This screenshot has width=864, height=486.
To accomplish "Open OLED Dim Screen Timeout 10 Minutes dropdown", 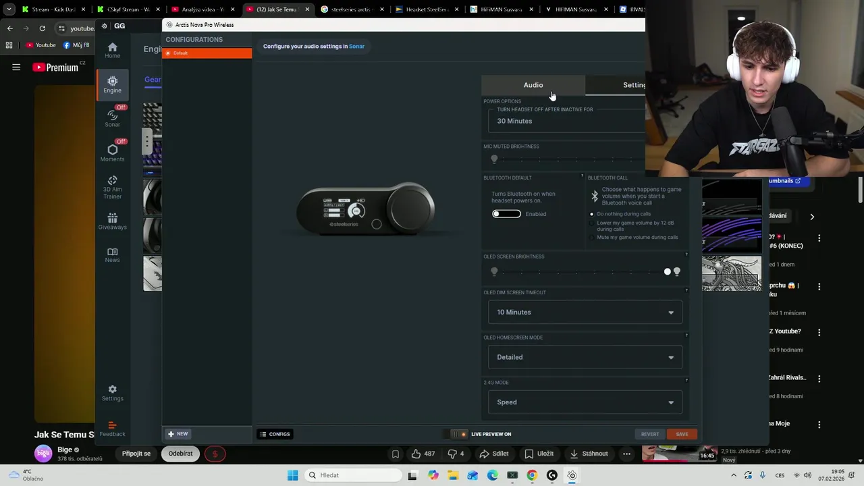I will pos(585,312).
